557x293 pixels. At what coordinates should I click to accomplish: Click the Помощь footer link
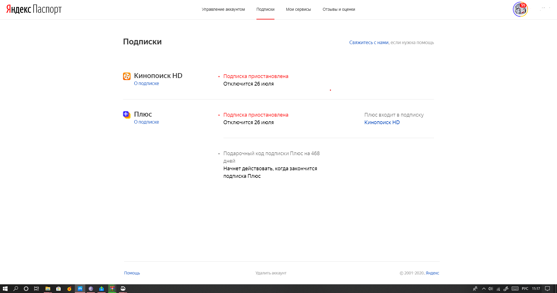coord(132,273)
